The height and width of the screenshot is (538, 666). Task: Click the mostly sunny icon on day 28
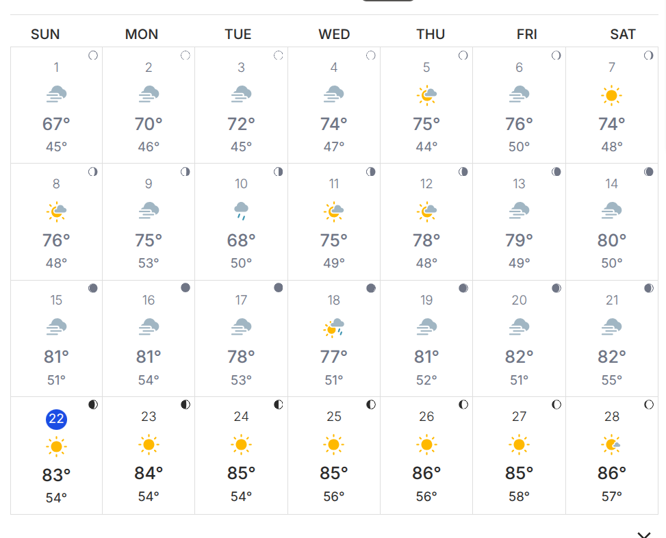612,445
